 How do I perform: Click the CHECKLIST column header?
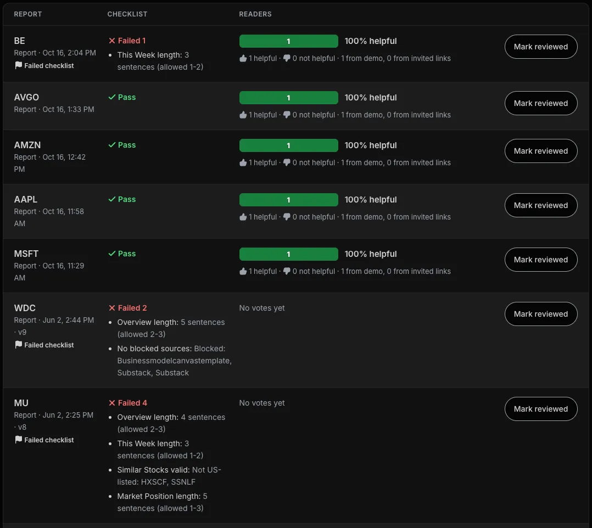pyautogui.click(x=127, y=14)
